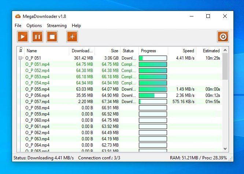
Task: Stop all downloads with the stop button
Action: [x=52, y=37]
